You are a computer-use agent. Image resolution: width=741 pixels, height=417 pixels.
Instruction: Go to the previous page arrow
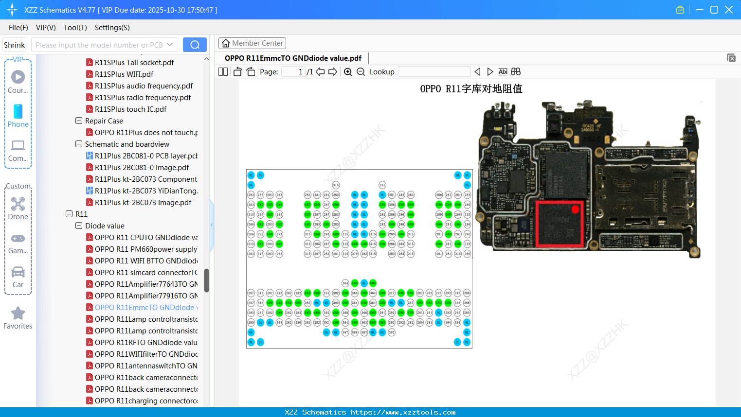320,72
